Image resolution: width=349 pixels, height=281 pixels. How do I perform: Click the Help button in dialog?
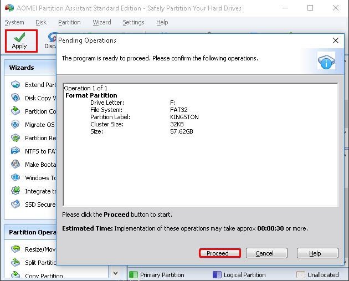coord(317,253)
